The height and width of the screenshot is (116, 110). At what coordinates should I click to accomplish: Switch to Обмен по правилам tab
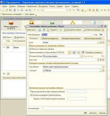50,39
